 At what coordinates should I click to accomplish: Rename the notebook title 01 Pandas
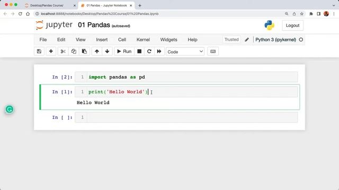[94, 25]
